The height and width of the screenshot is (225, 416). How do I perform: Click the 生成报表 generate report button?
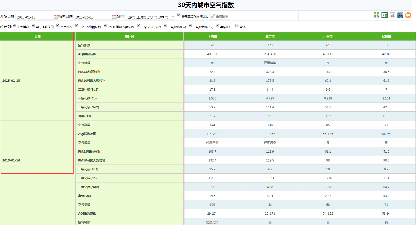point(219,16)
